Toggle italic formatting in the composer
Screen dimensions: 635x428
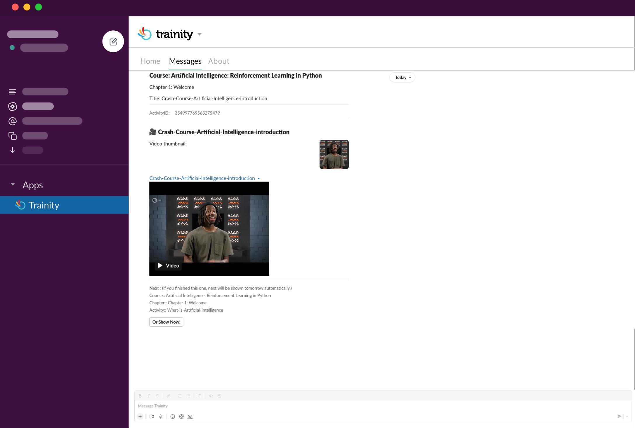point(149,396)
